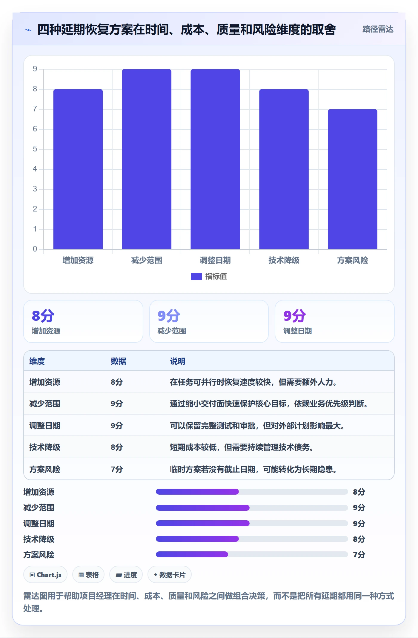
Task: Click the 方案风险 progress bar
Action: click(x=252, y=554)
